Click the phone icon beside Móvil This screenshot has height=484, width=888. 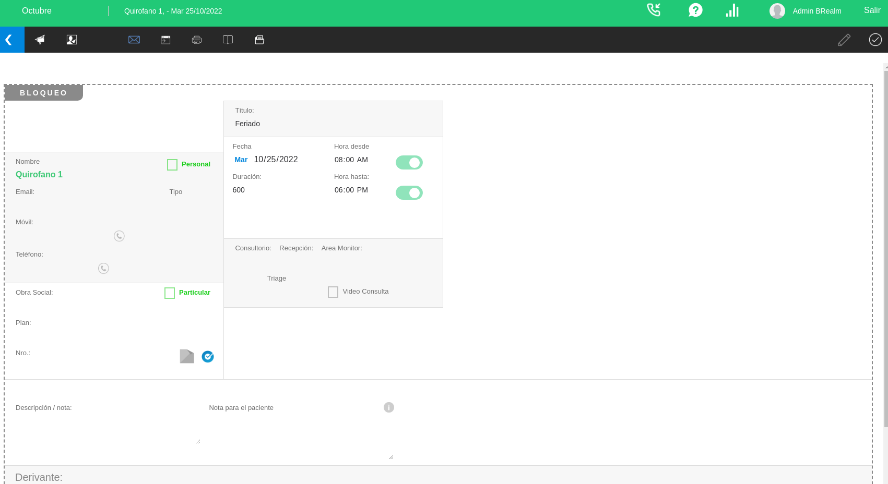coord(119,236)
